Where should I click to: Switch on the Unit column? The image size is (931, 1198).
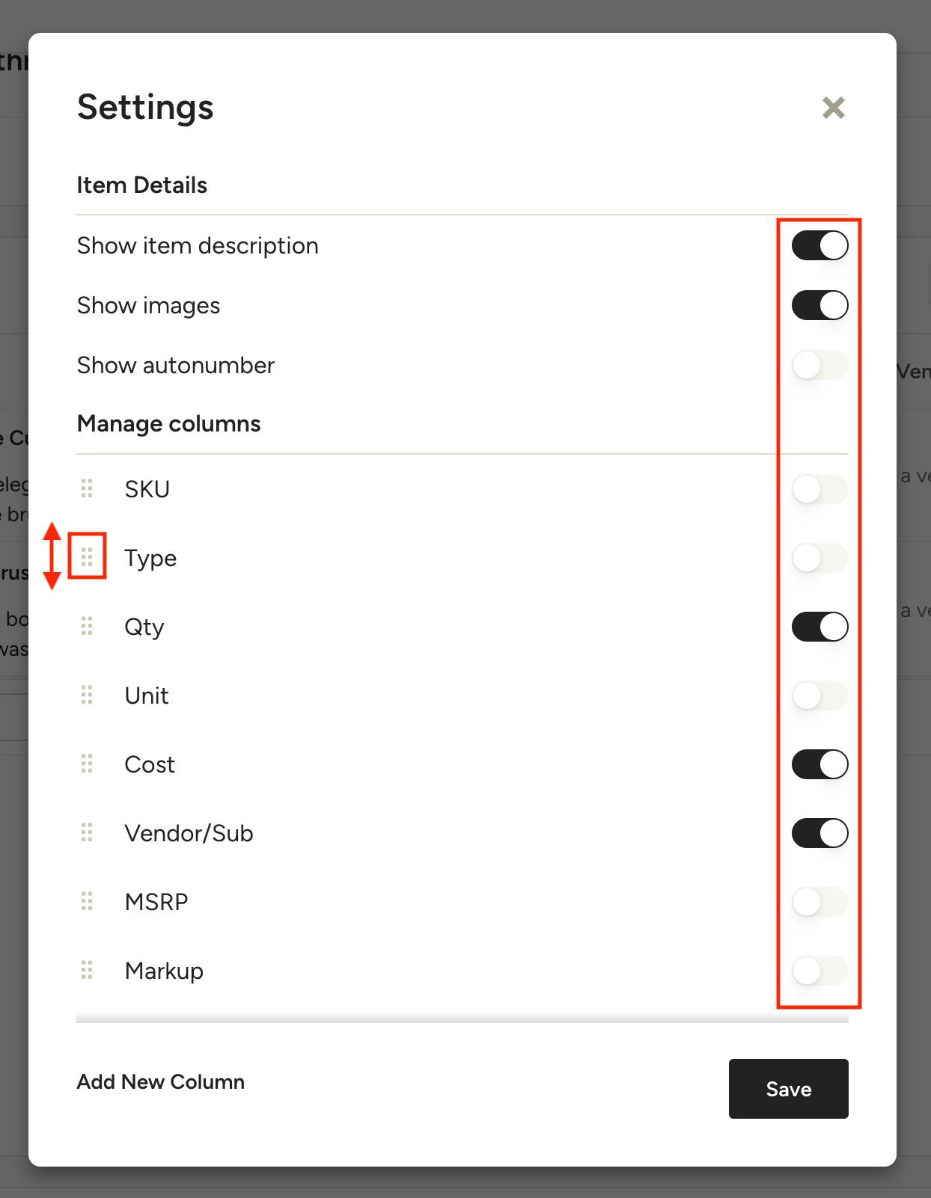click(x=820, y=695)
